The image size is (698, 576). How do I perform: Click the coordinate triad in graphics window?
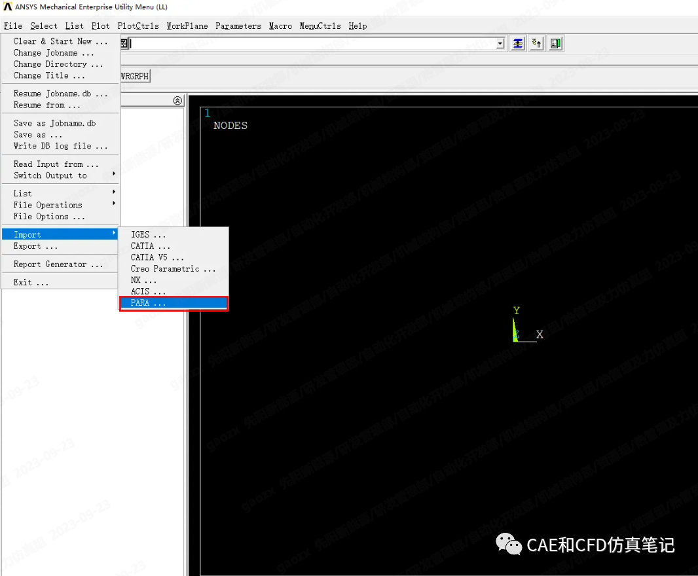[528, 324]
